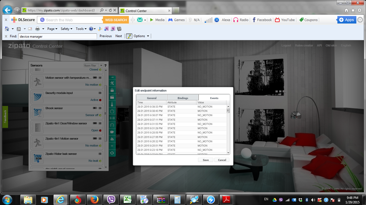Click the Cancel button in dialog
This screenshot has width=366, height=205.
(222, 160)
